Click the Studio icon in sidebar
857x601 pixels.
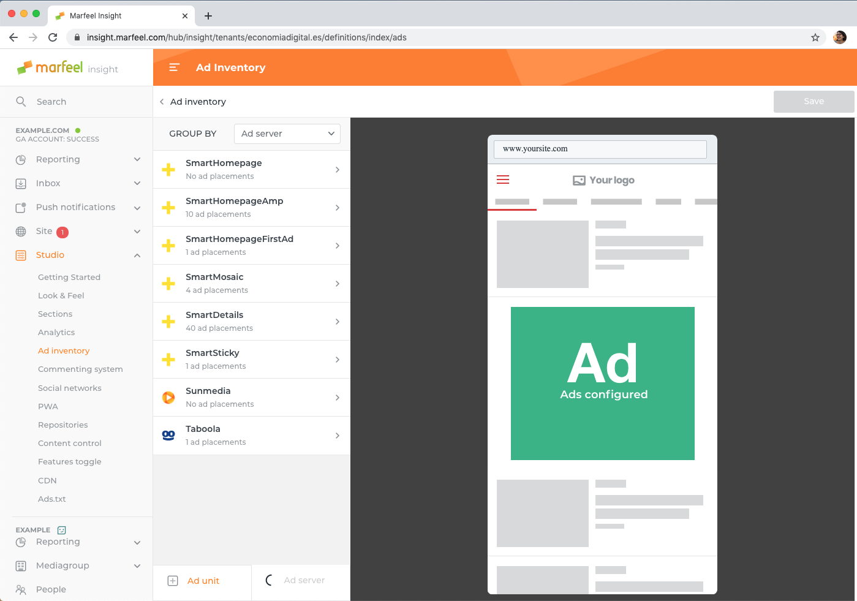21,255
